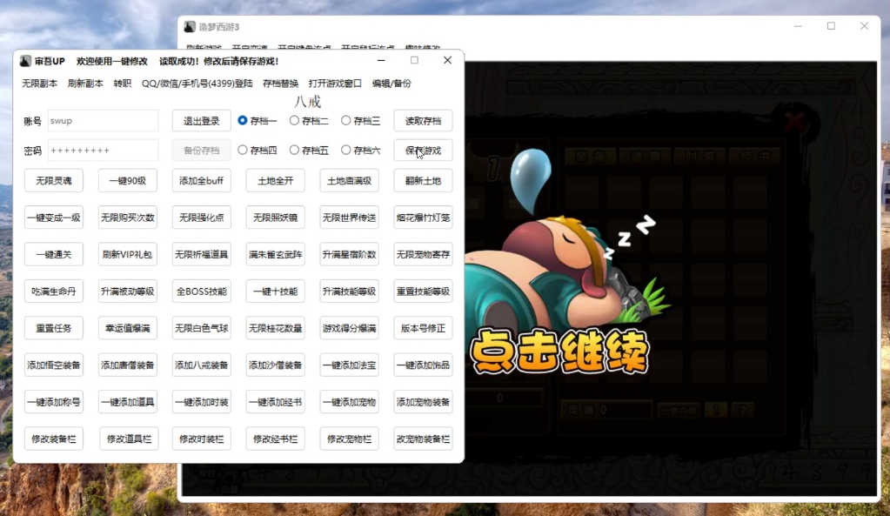
Task: Open the 编辑/备份 menu
Action: coord(391,84)
